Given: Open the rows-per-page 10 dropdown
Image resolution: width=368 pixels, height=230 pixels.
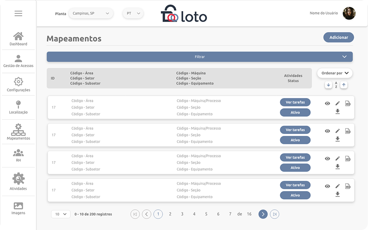Looking at the screenshot, I should [x=61, y=214].
